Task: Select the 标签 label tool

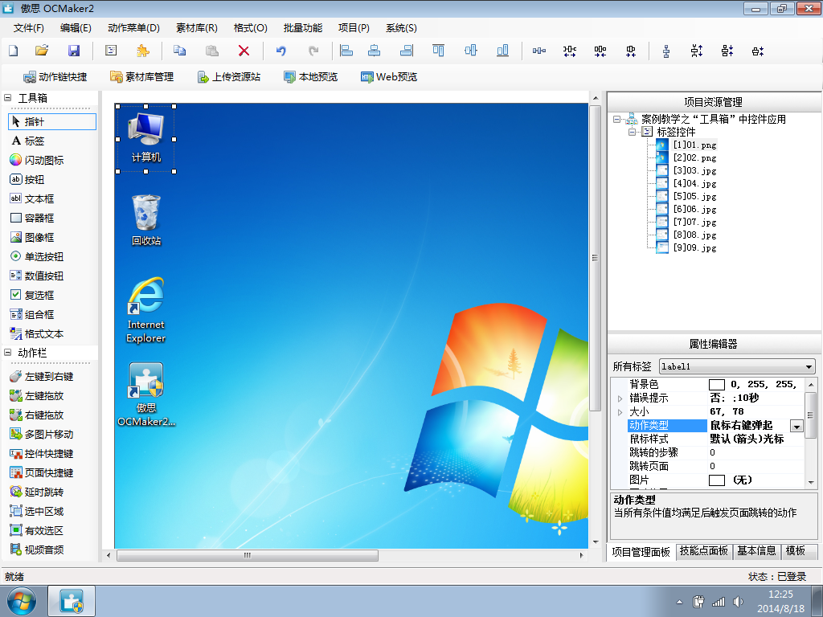Action: [28, 141]
